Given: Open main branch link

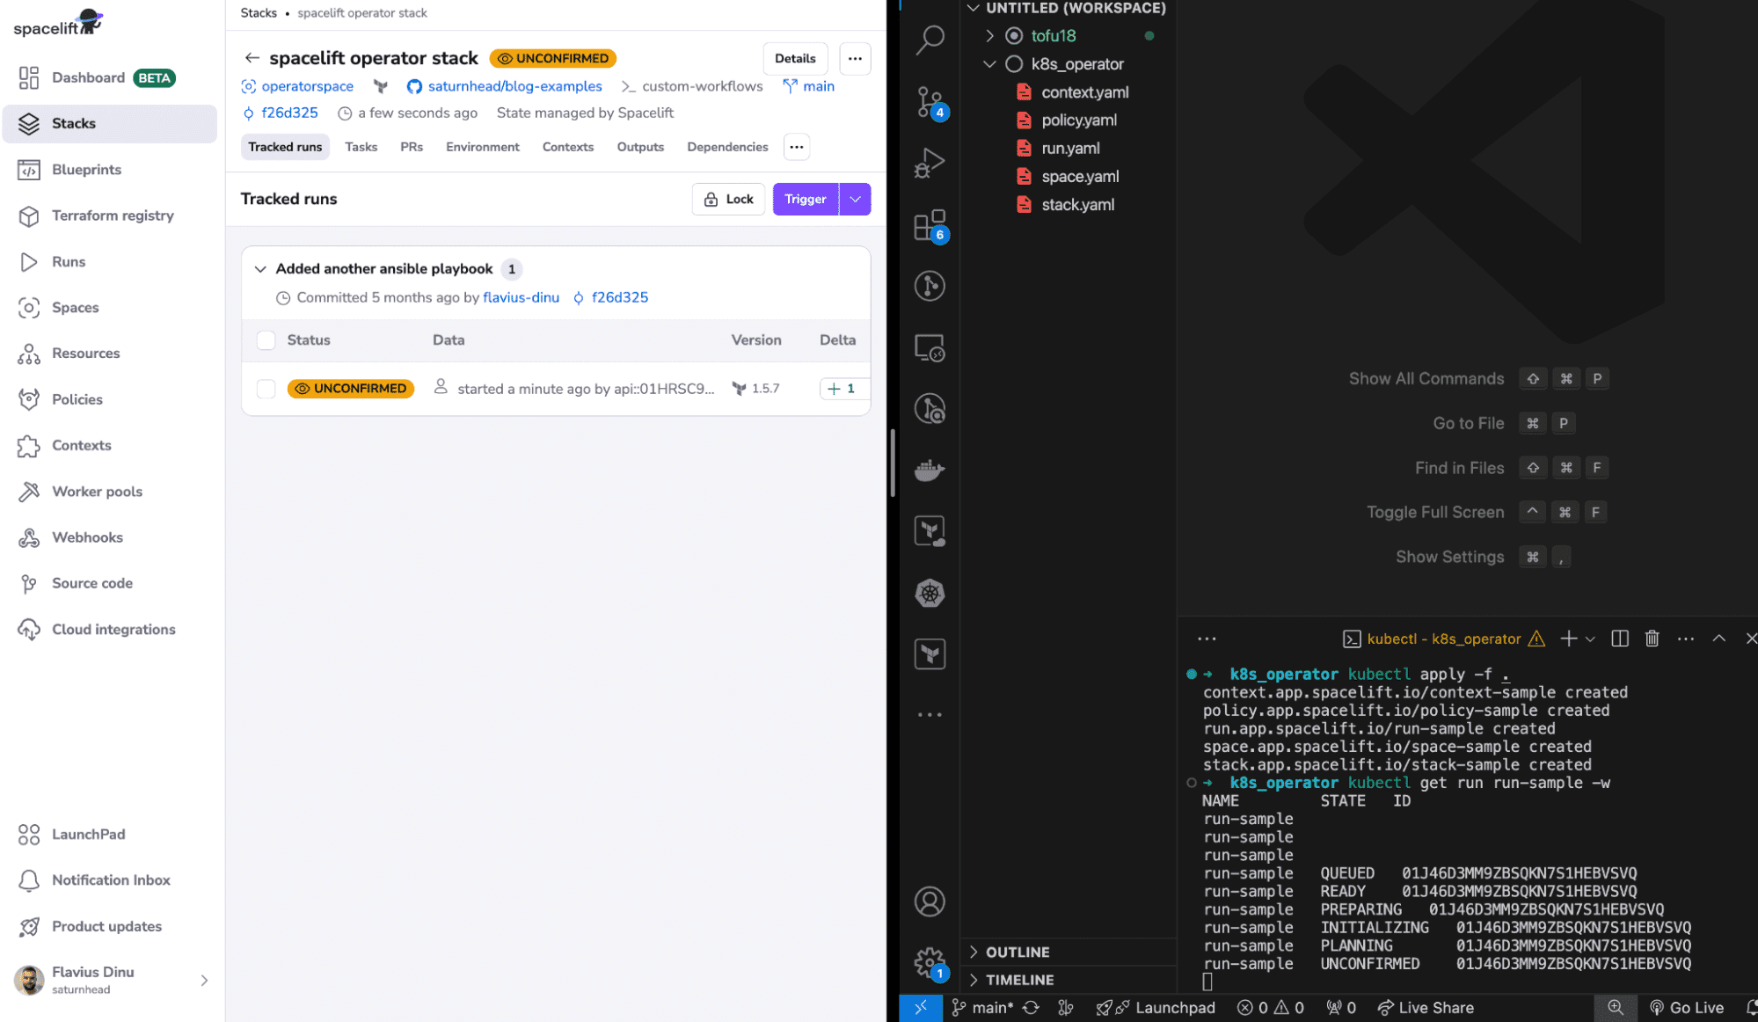Looking at the screenshot, I should (x=819, y=86).
